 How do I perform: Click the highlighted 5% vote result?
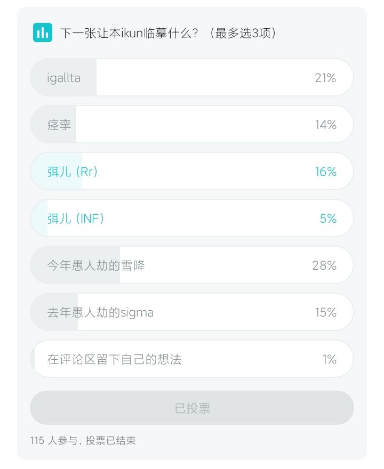click(x=328, y=219)
